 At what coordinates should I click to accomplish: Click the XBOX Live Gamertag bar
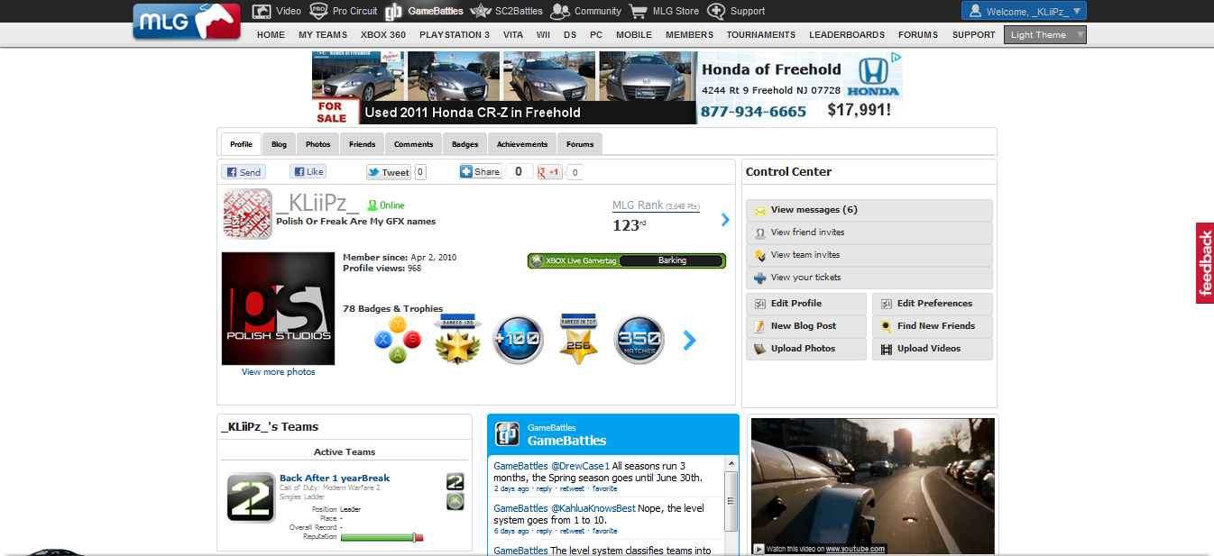627,260
